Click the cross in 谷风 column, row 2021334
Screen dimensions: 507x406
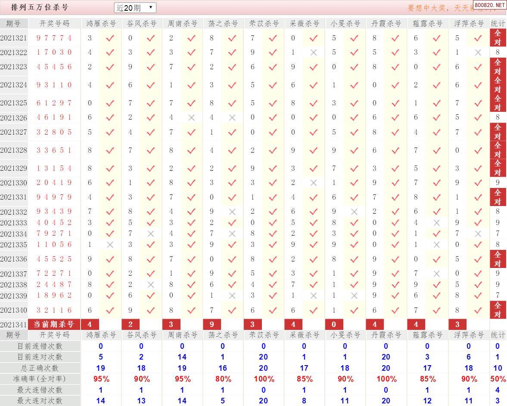[151, 234]
